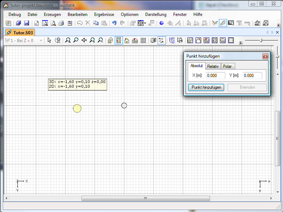This screenshot has height=212, width=283.
Task: Click the vertical scrollbar down arrow
Action: click(x=278, y=192)
